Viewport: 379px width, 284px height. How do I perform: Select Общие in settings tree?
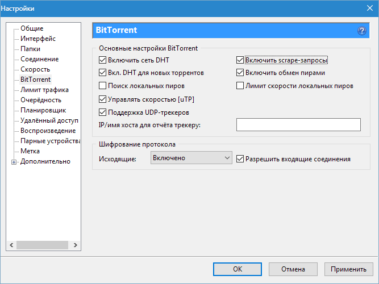point(32,28)
